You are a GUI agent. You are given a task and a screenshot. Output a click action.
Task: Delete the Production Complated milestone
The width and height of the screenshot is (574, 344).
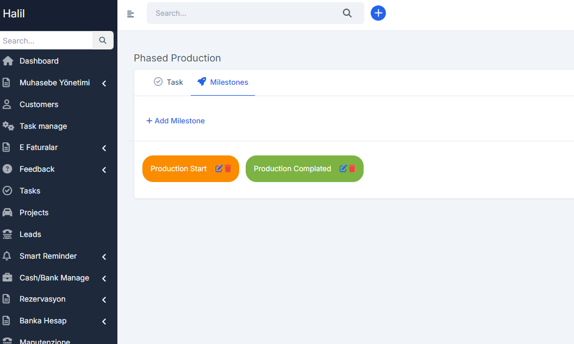coord(352,168)
